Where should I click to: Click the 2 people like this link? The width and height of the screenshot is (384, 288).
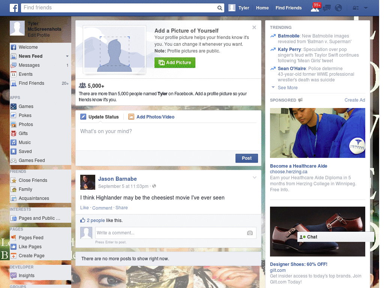click(96, 220)
